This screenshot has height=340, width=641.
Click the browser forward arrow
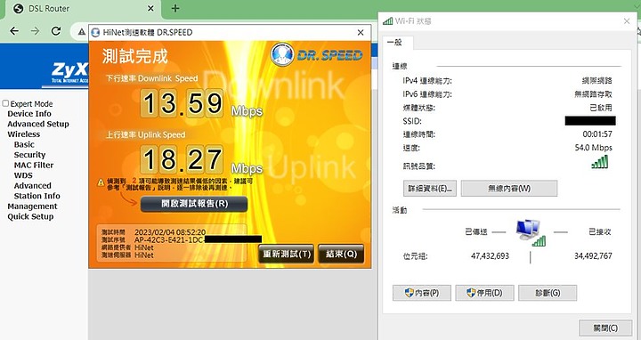(35, 31)
